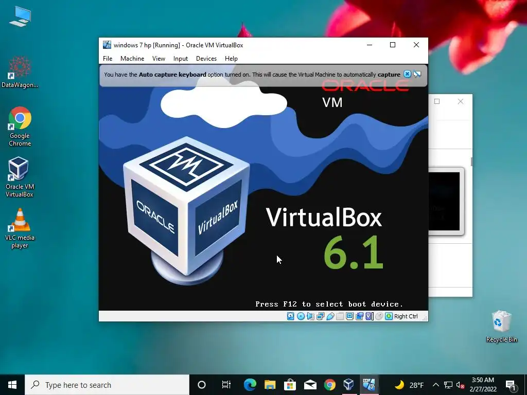
Task: Click inside the VM boot screen display
Action: coord(263,187)
